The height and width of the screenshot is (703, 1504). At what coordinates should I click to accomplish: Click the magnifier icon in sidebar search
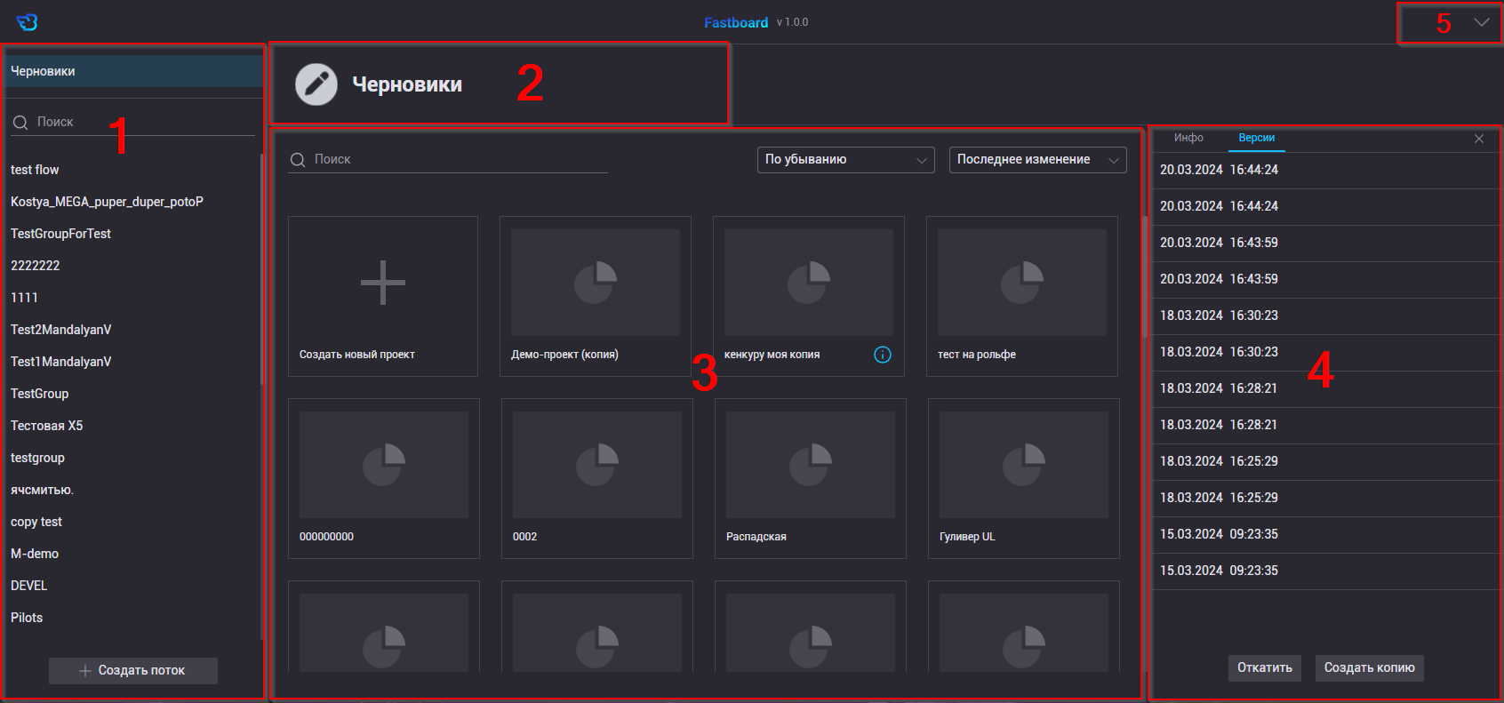20,123
